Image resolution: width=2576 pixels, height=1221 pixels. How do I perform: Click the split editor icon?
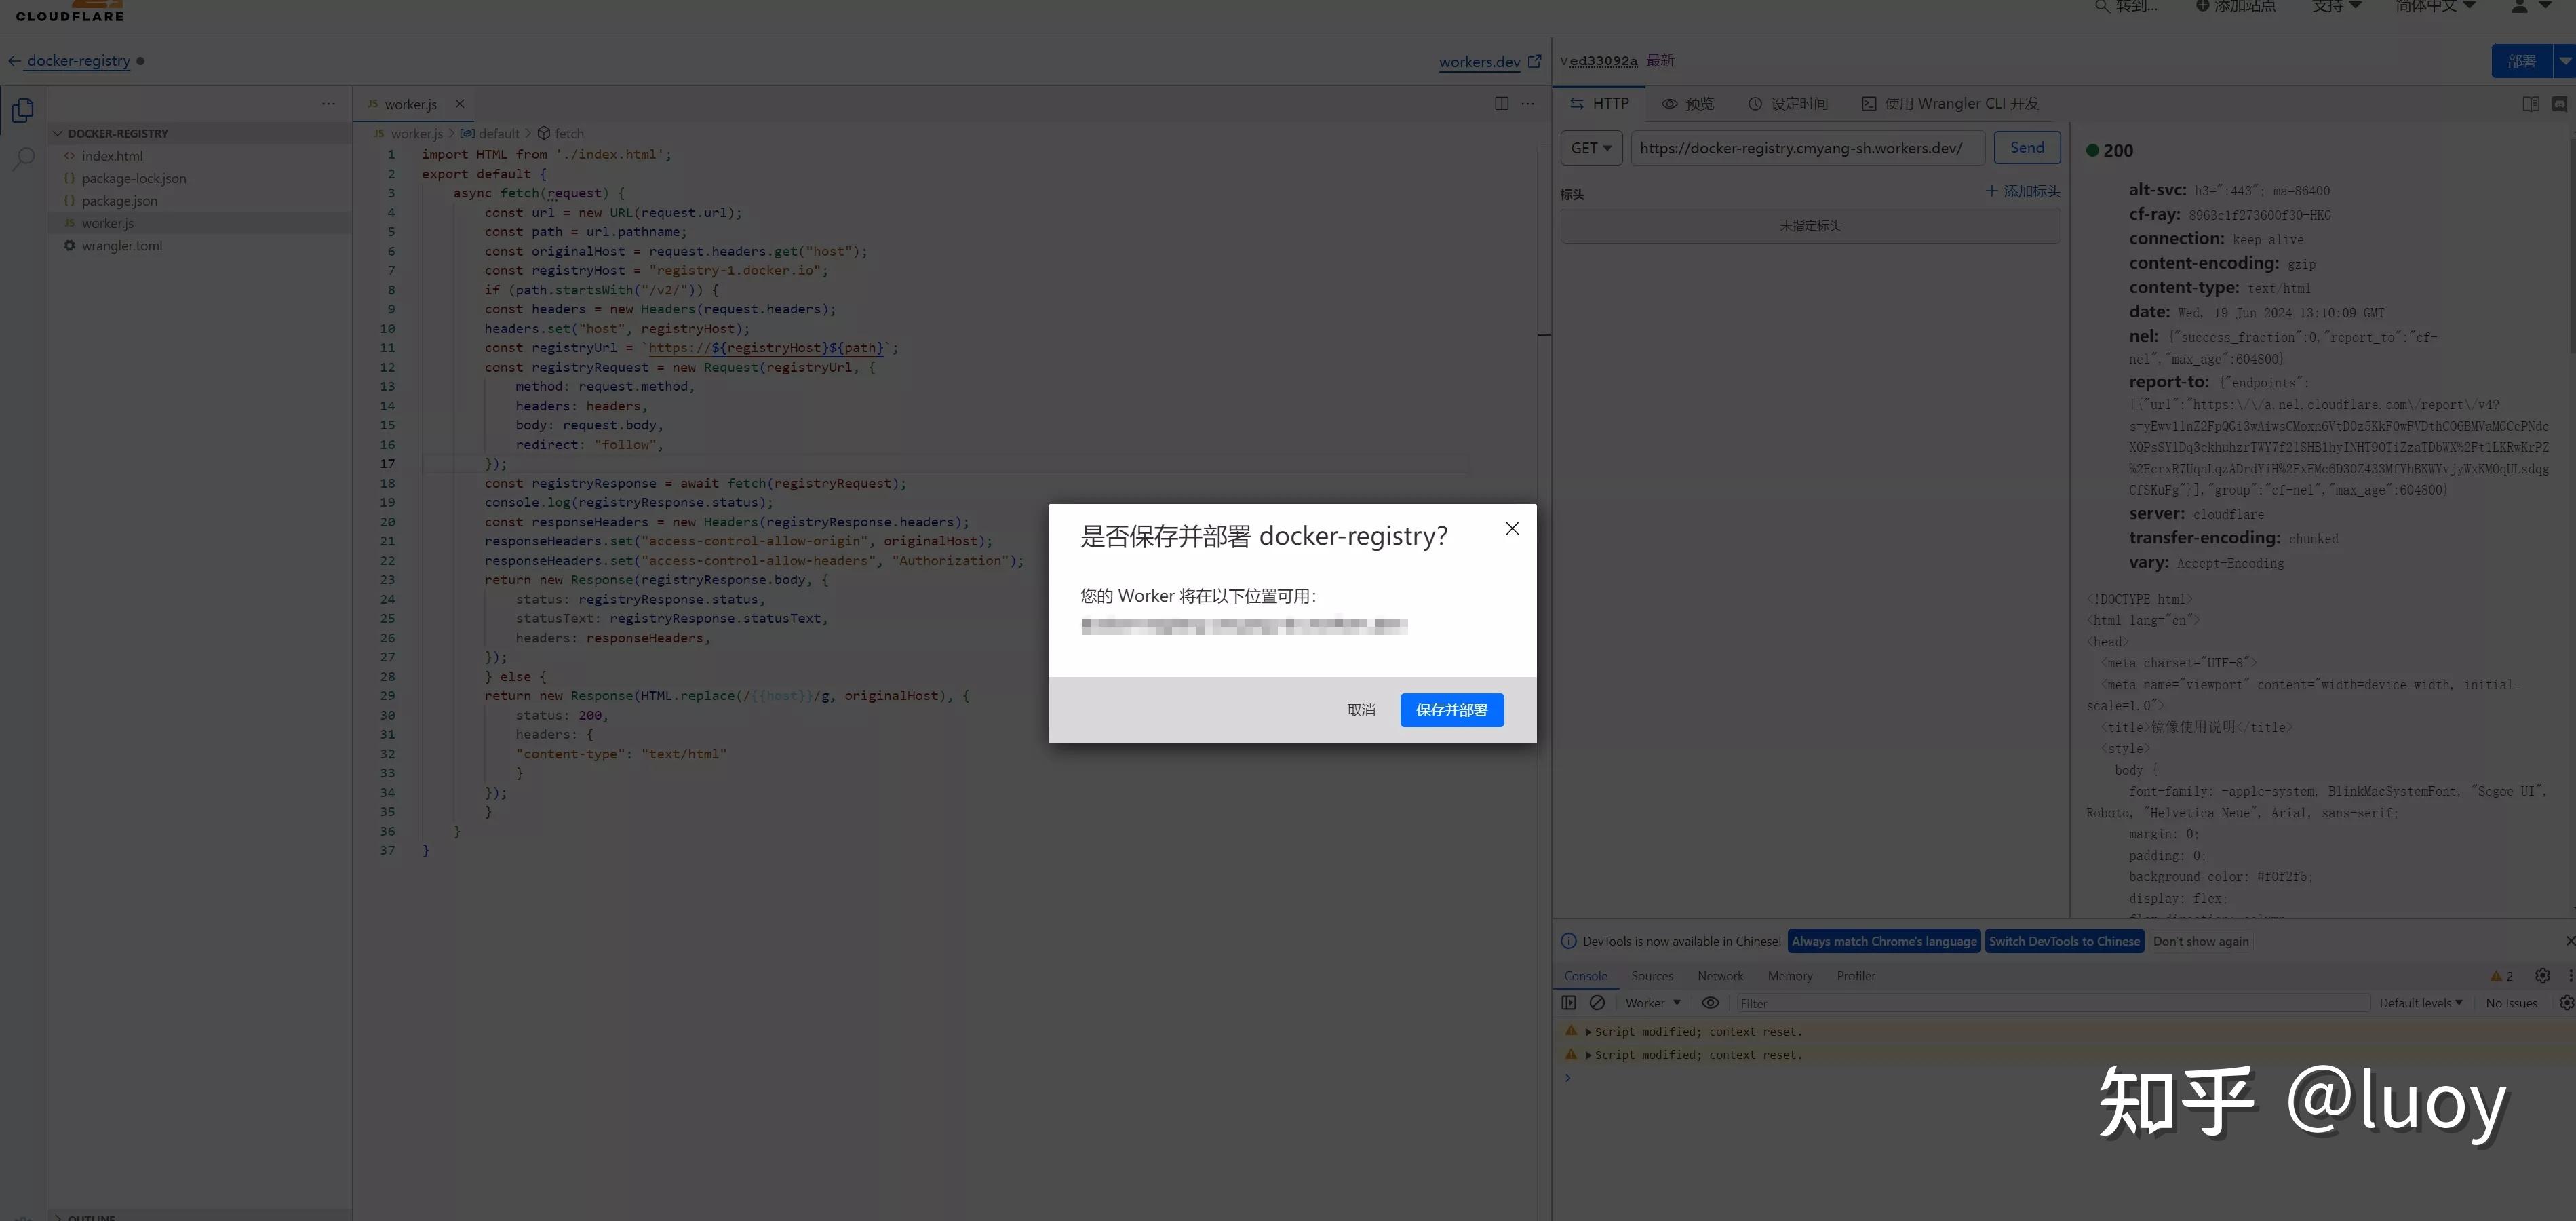point(1501,104)
